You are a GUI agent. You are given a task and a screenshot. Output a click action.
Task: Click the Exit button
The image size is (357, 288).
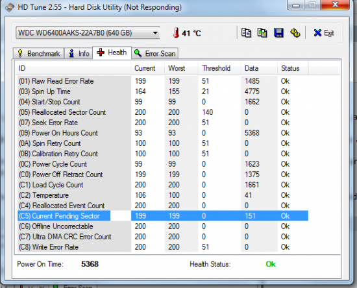click(323, 33)
